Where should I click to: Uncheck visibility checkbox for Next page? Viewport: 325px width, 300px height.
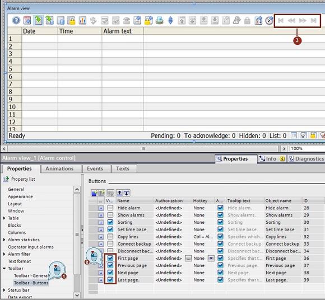pos(110,273)
